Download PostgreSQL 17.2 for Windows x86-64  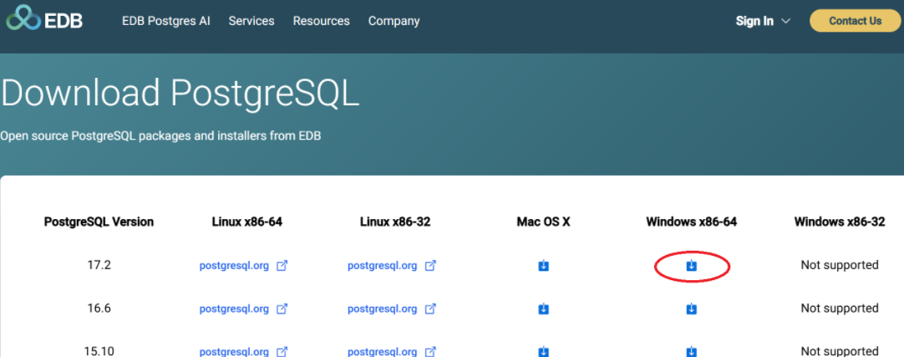691,265
